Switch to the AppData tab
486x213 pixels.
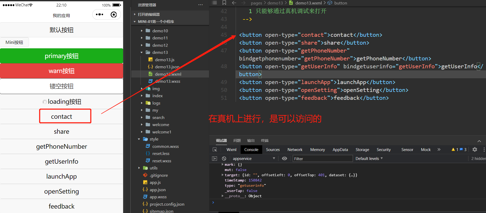[x=340, y=149]
